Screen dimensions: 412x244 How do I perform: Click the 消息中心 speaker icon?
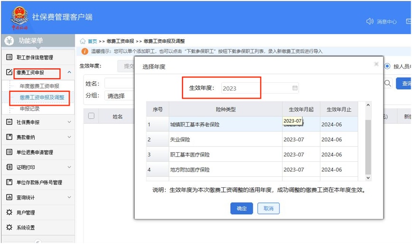coord(370,21)
